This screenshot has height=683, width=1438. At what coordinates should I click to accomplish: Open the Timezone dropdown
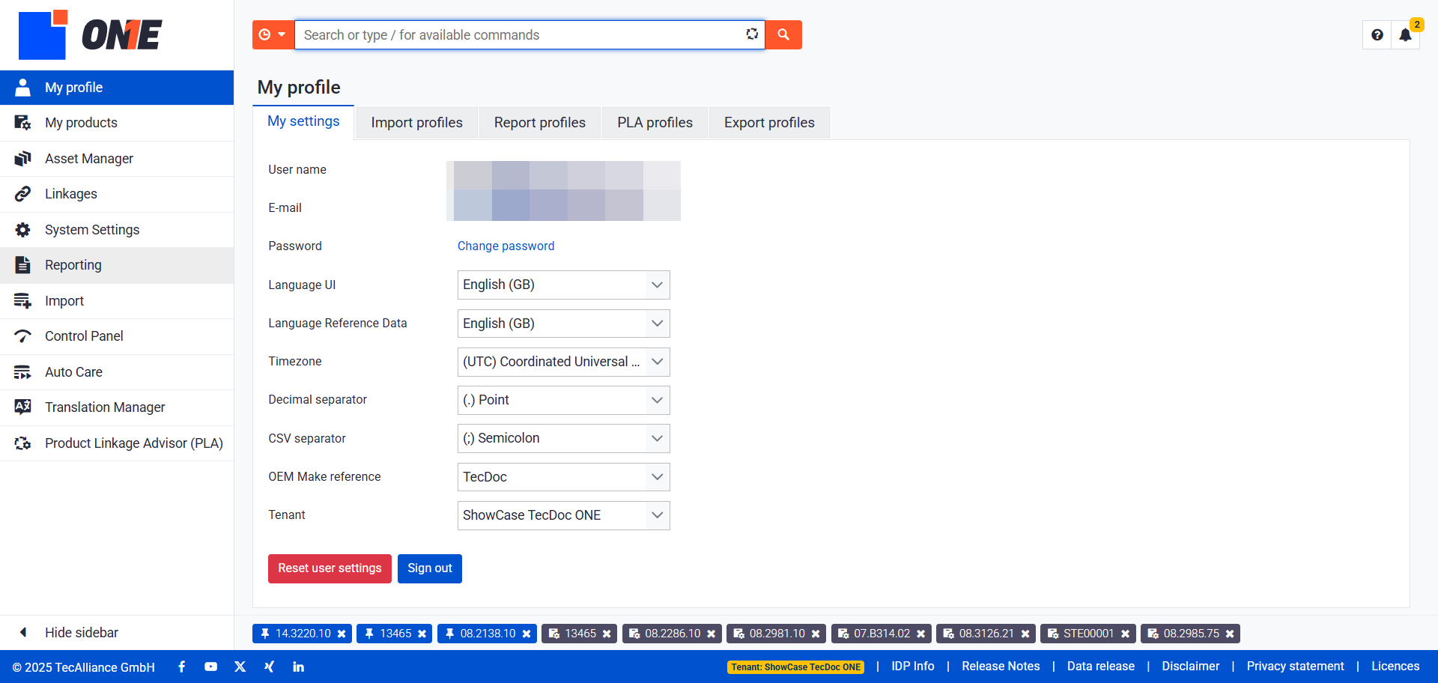pos(564,362)
